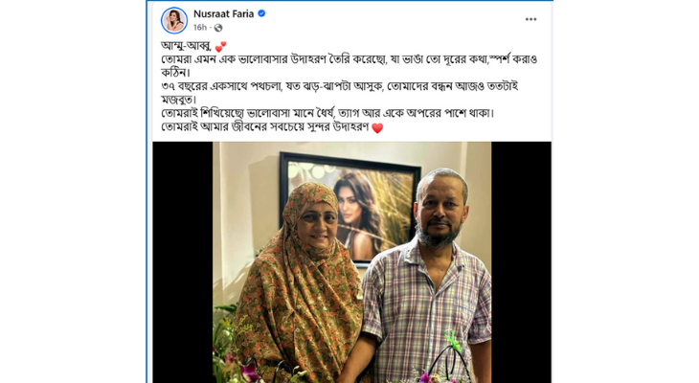
Task: Open the couple's photo in the post
Action: coord(351,262)
